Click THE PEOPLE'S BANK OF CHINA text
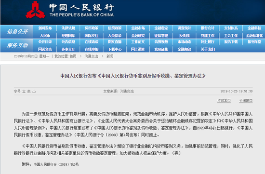 [x=81, y=15]
